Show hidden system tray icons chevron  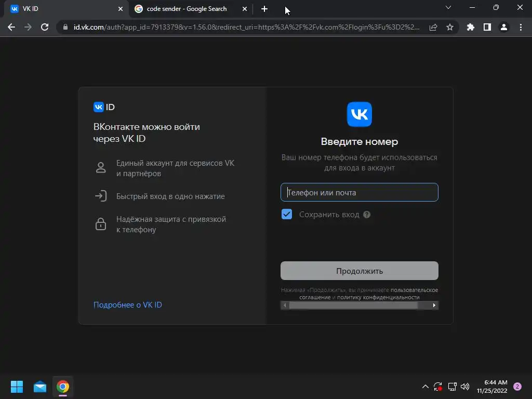click(425, 387)
